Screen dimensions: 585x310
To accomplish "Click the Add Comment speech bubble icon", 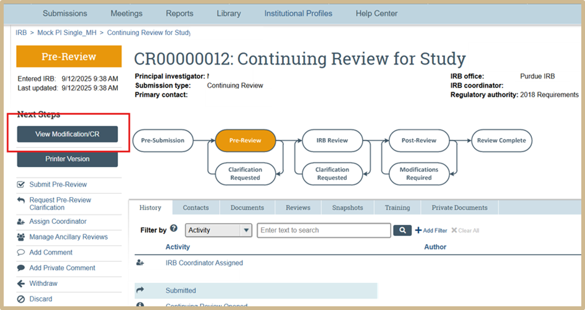I will (21, 253).
